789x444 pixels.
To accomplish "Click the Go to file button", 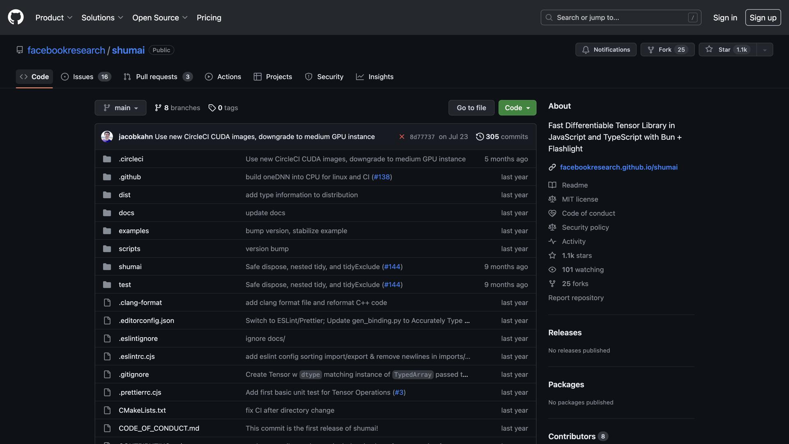I will pyautogui.click(x=471, y=108).
